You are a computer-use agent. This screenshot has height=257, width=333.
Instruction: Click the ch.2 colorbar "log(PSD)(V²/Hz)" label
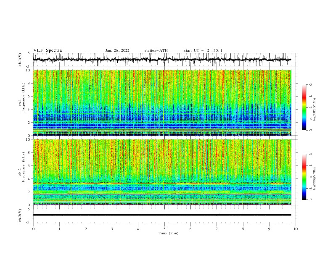coord(314,178)
